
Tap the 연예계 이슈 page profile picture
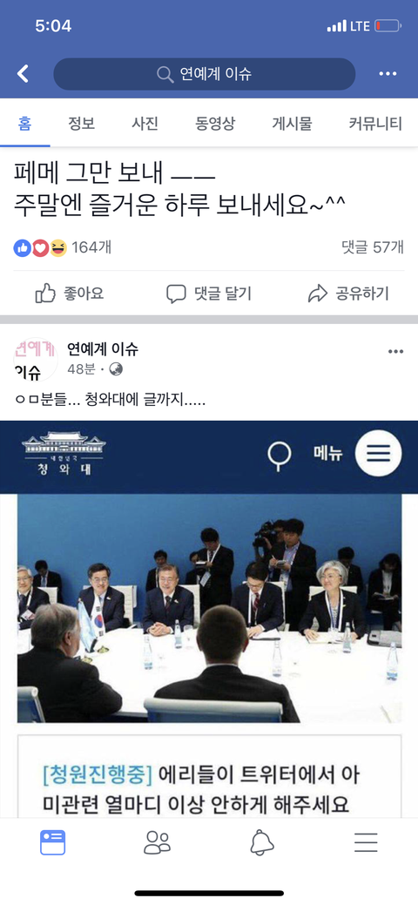point(35,359)
